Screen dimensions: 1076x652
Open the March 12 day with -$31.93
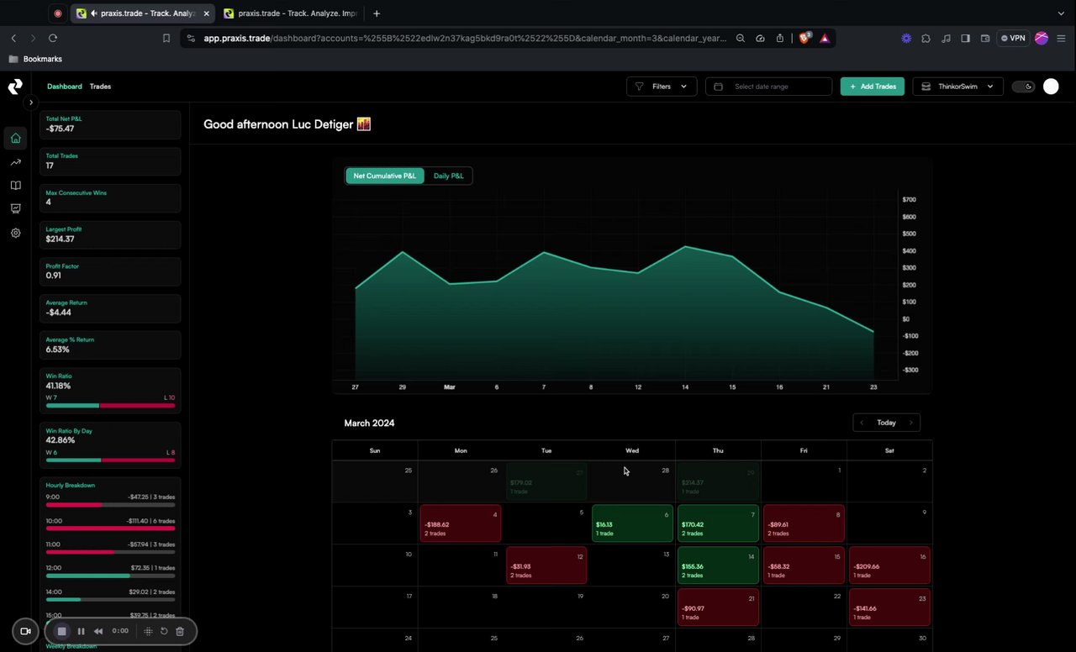pyautogui.click(x=546, y=565)
